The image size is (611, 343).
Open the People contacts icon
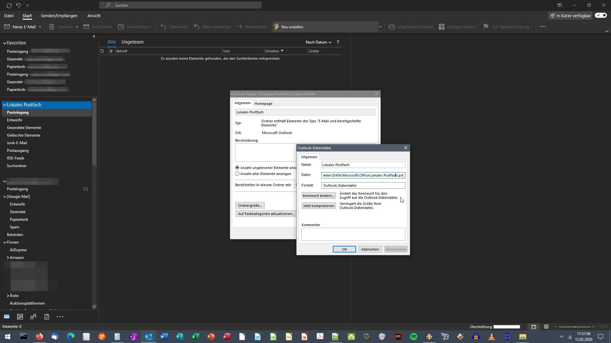coord(33,317)
